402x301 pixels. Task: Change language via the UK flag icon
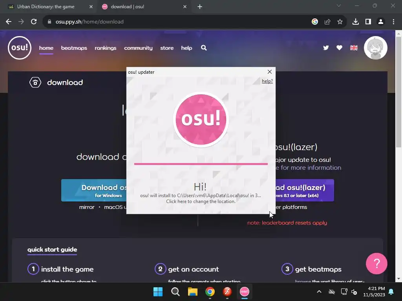[x=354, y=48]
